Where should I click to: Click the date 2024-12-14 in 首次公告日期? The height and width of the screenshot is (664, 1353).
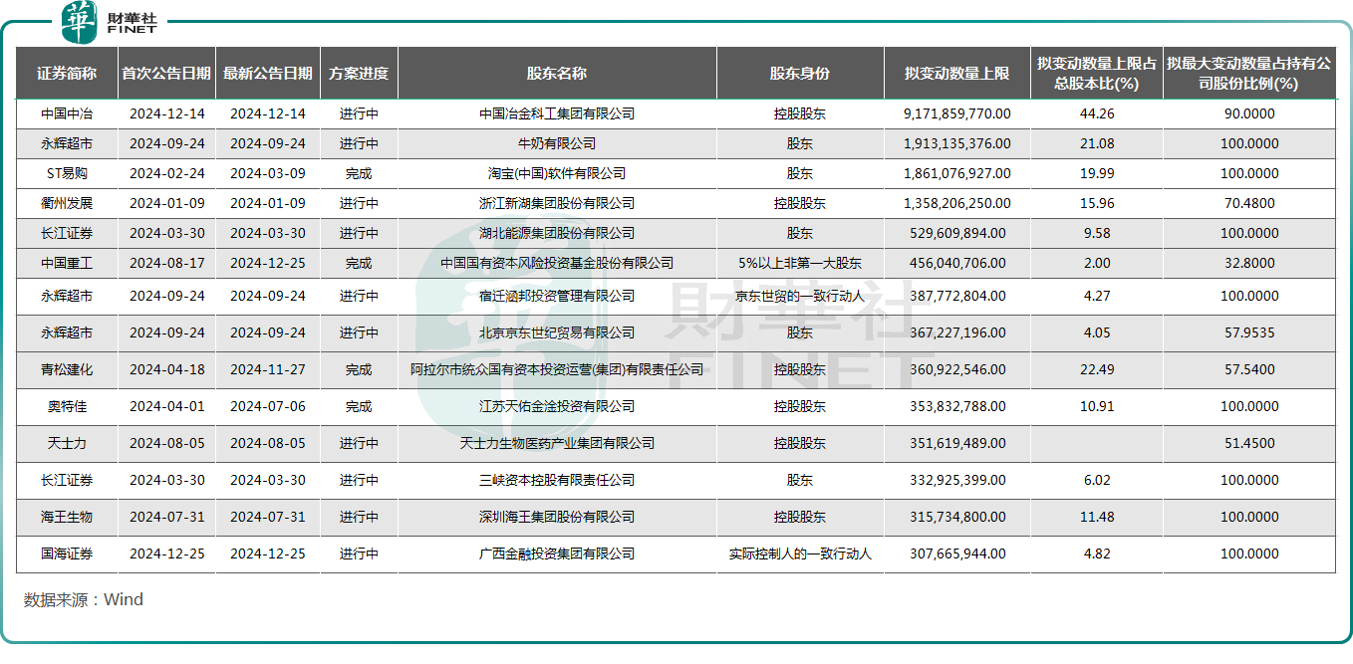point(166,113)
